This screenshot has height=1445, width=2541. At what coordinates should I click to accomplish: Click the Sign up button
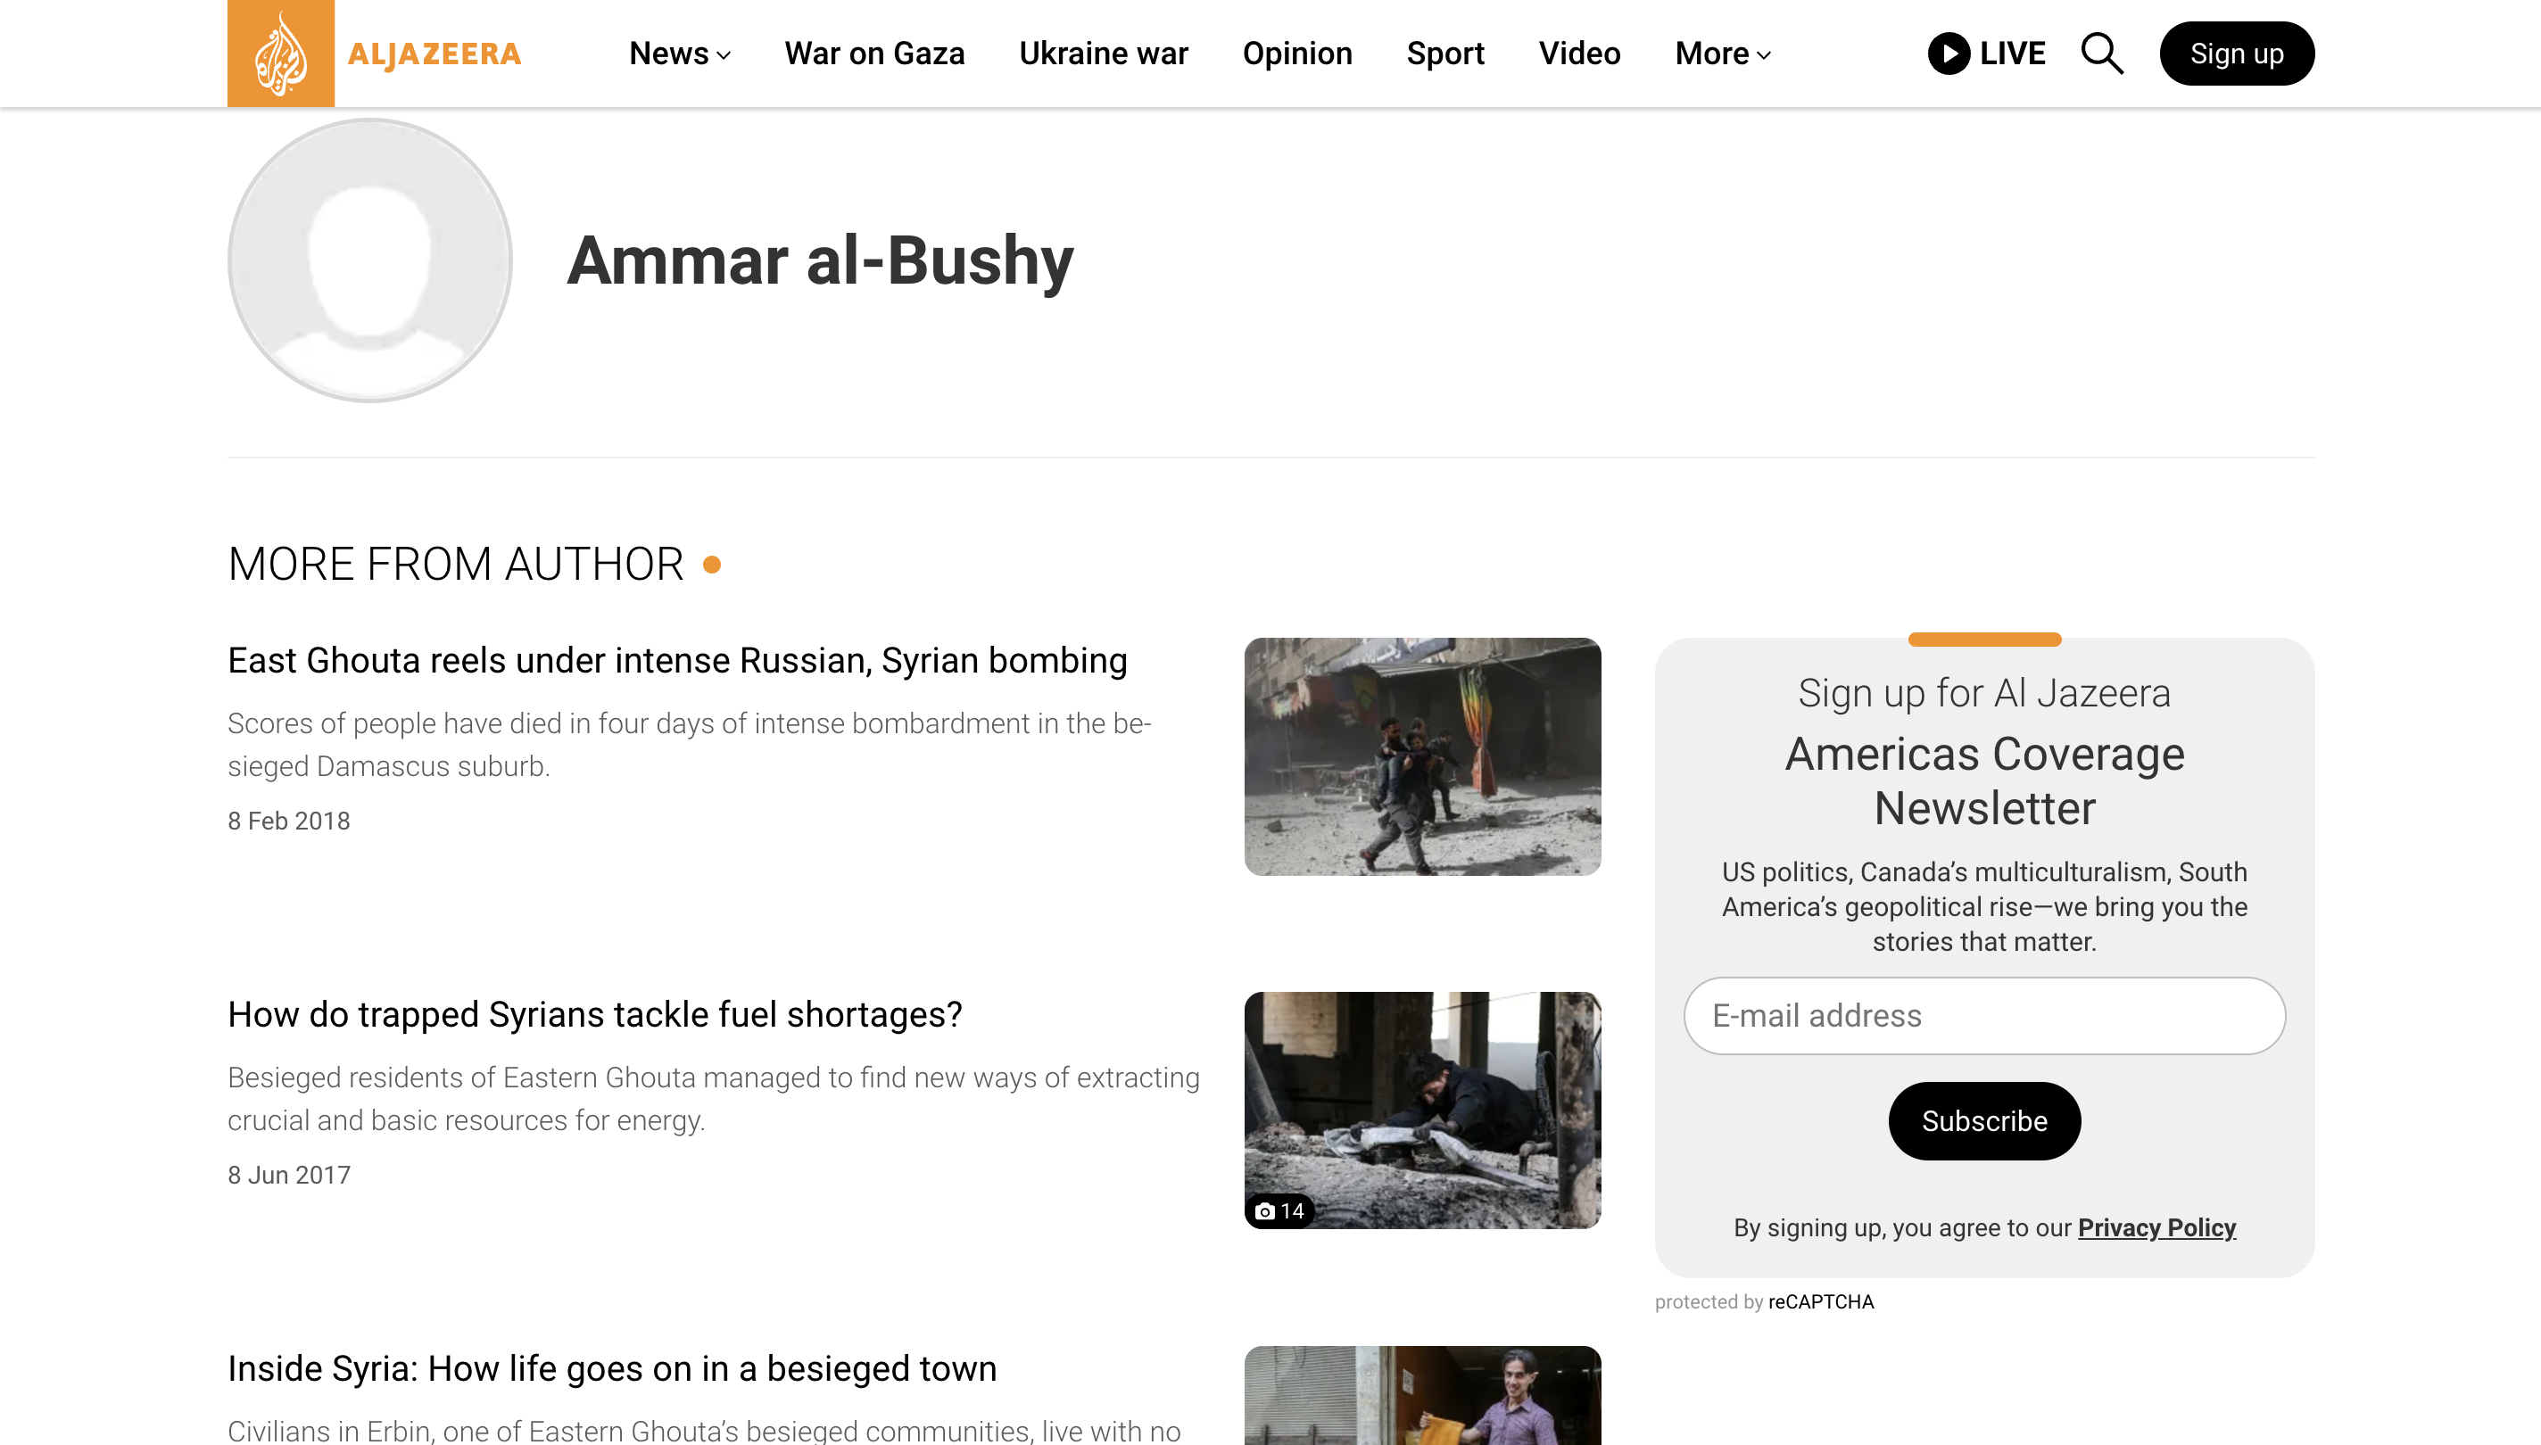click(2238, 54)
